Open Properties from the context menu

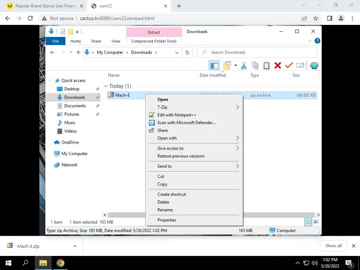point(194,220)
